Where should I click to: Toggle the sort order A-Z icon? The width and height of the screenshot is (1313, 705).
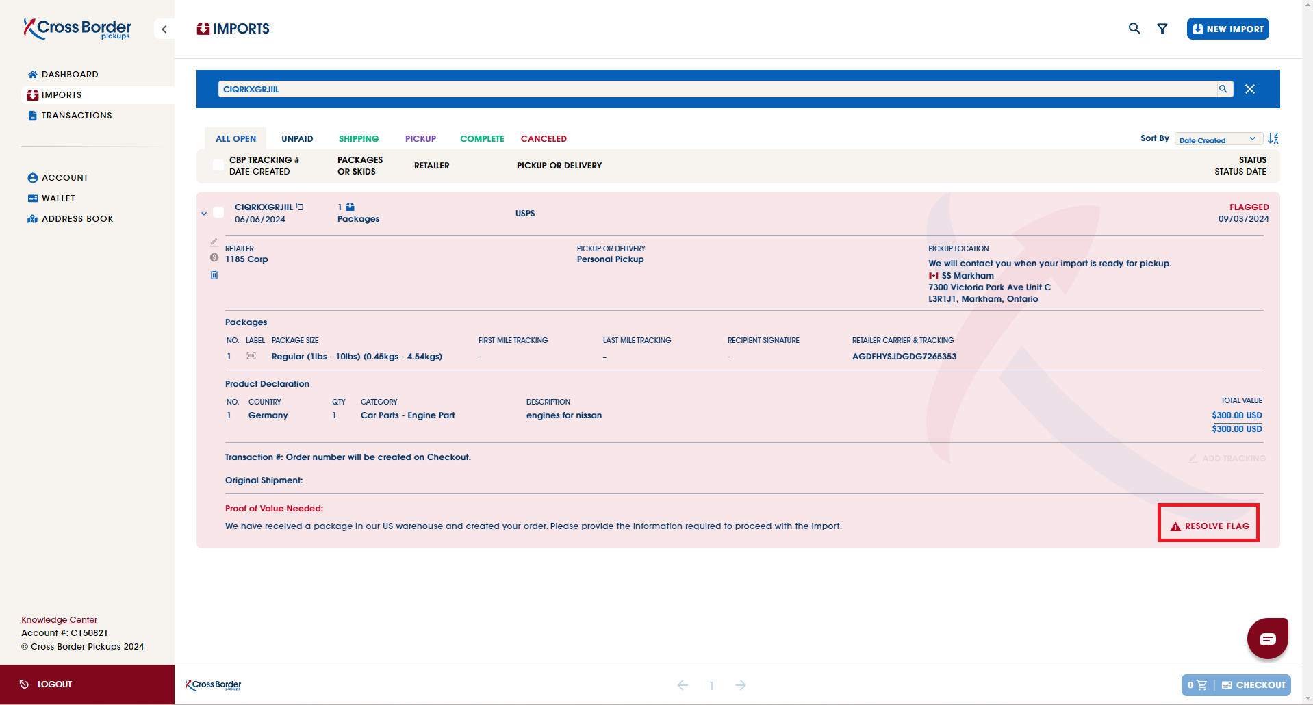1273,138
